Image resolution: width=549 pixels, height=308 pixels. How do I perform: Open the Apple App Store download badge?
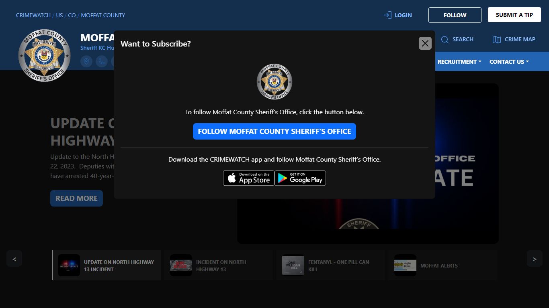pos(249,178)
